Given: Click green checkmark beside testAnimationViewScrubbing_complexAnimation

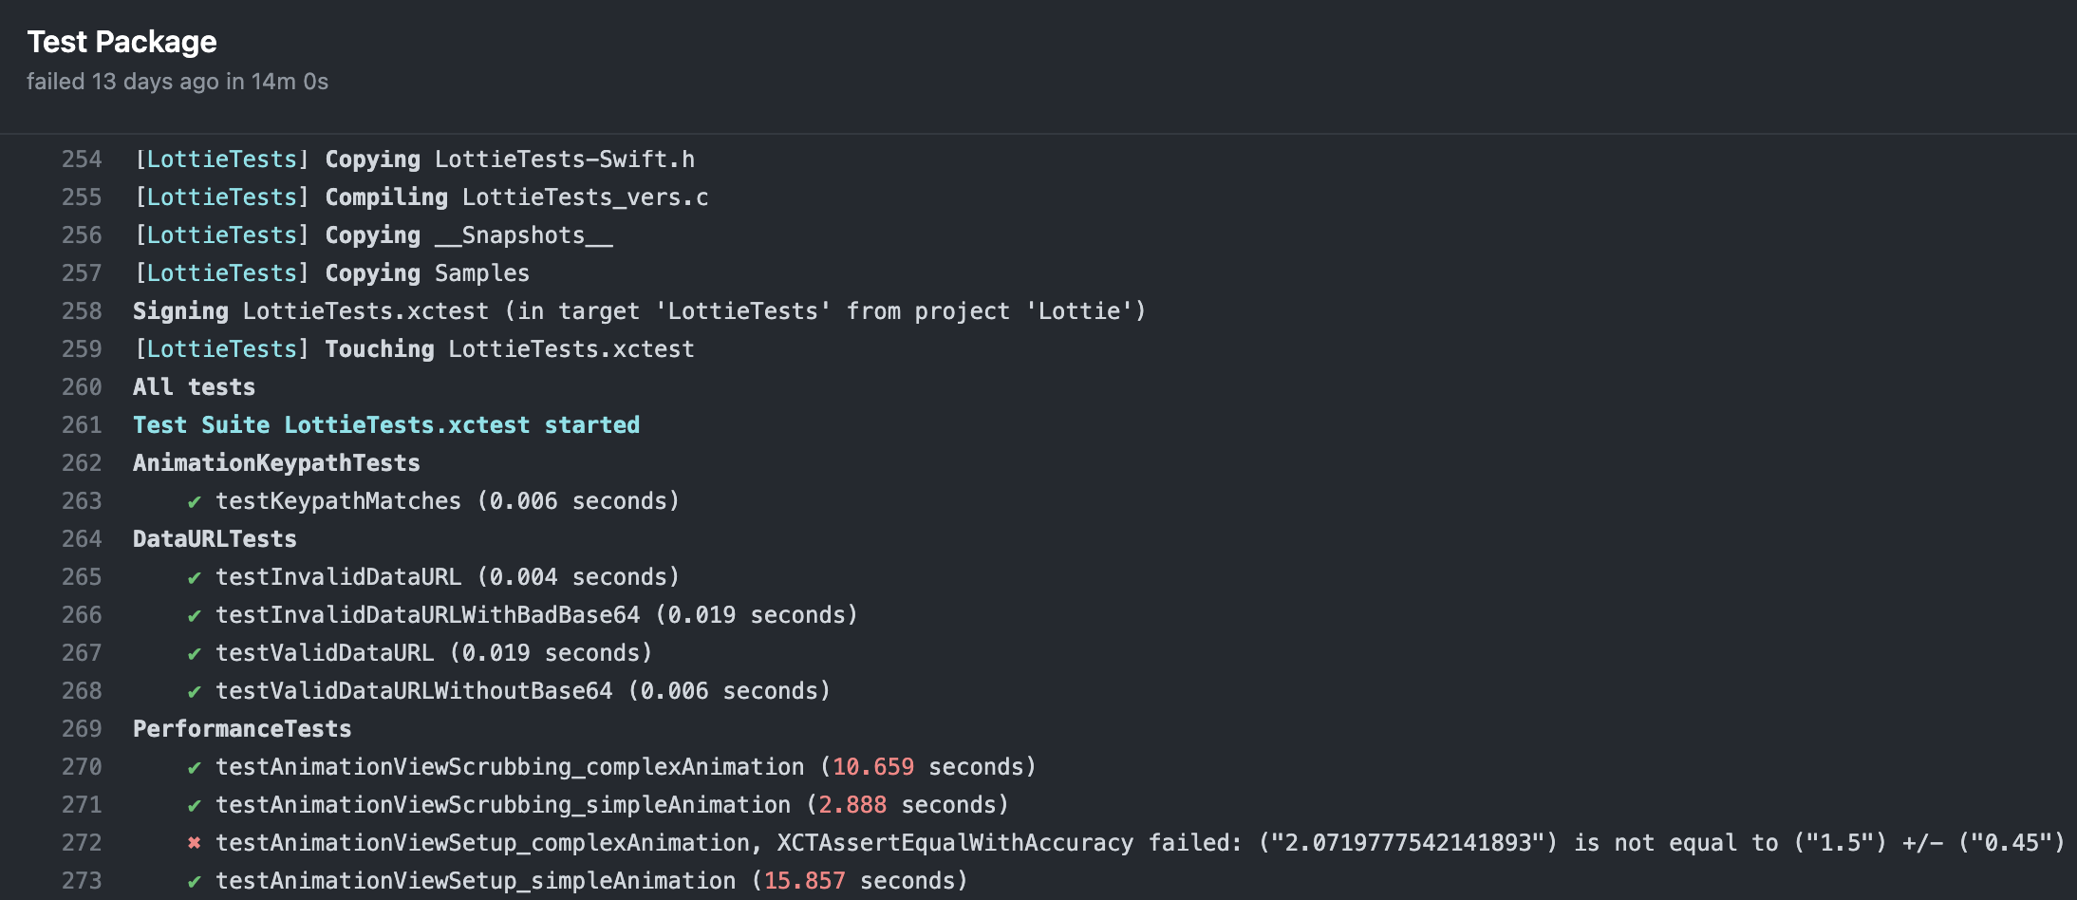Looking at the screenshot, I should 195,768.
